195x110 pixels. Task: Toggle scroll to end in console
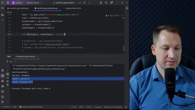coord(8,78)
